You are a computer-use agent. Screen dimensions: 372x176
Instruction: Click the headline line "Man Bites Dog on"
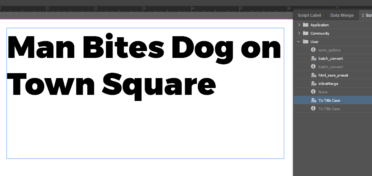tap(144, 48)
